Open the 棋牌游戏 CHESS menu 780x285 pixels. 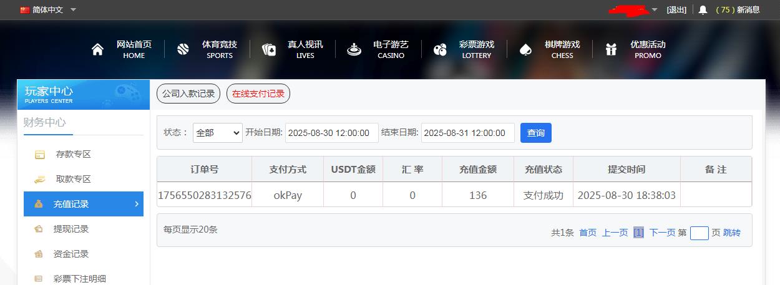(x=562, y=50)
